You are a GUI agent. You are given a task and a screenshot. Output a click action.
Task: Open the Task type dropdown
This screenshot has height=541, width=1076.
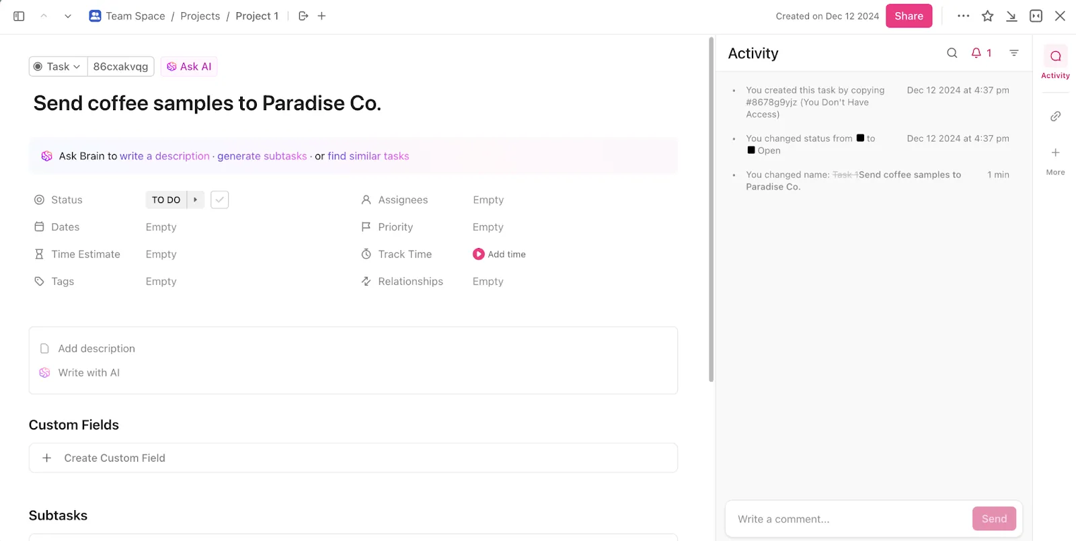pyautogui.click(x=58, y=67)
